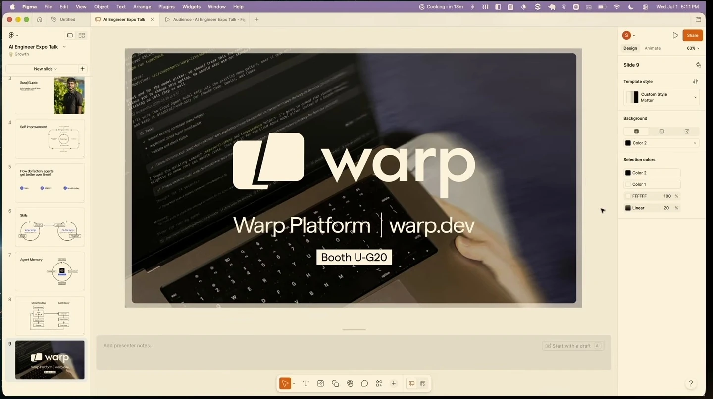Open a new tab with the plus icon
The image size is (713, 399).
pyautogui.click(x=256, y=19)
